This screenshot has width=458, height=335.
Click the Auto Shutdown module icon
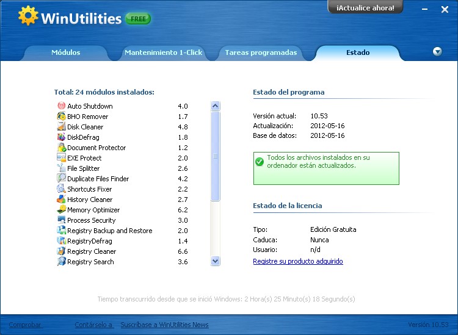tap(61, 106)
